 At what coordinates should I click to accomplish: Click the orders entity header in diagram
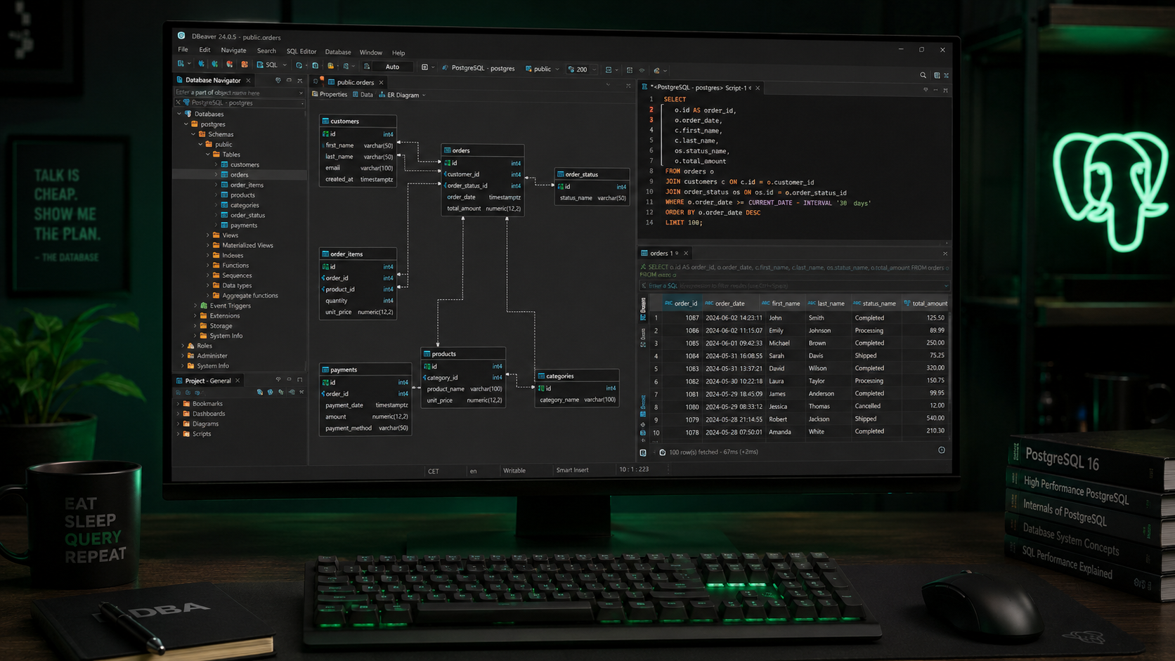click(x=482, y=150)
